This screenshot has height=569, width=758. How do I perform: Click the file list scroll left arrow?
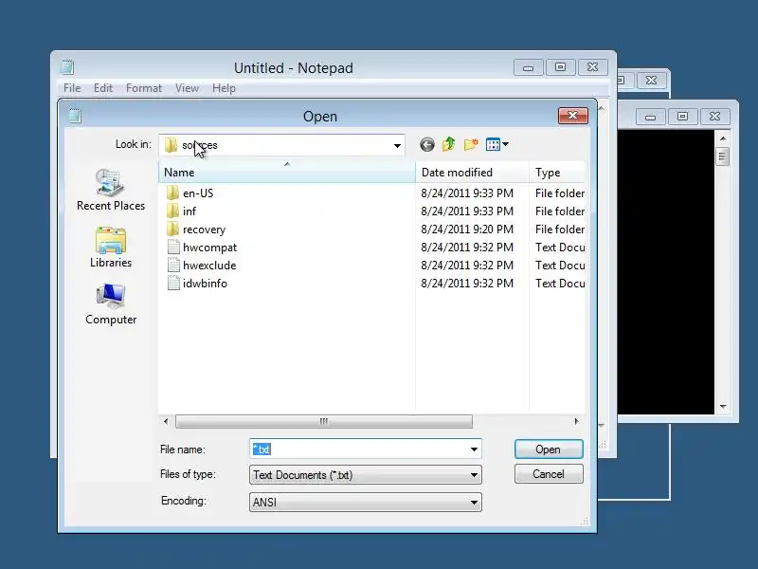click(x=166, y=421)
